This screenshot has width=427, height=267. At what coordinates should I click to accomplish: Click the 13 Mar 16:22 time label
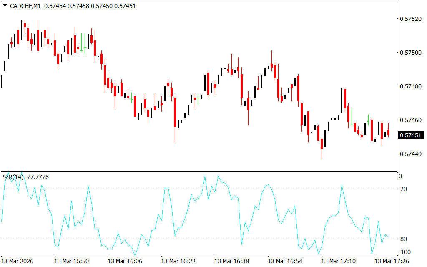(x=178, y=261)
